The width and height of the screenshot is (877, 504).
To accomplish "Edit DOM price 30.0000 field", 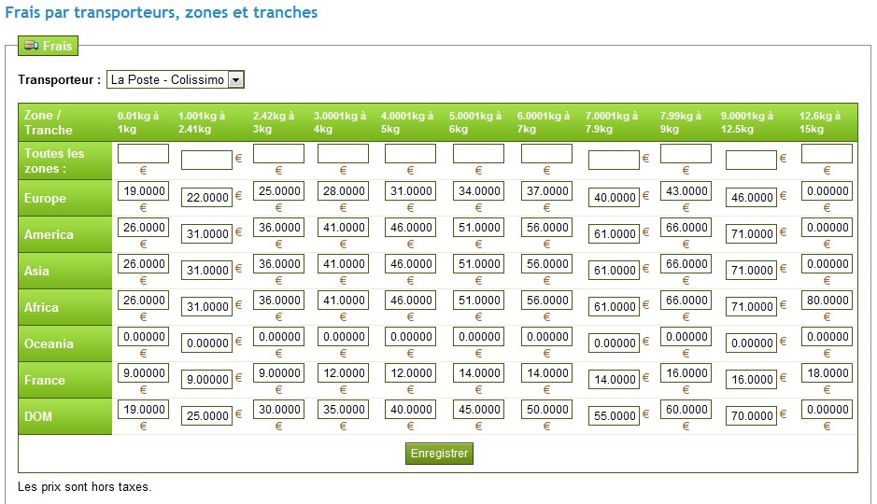I will (x=278, y=409).
